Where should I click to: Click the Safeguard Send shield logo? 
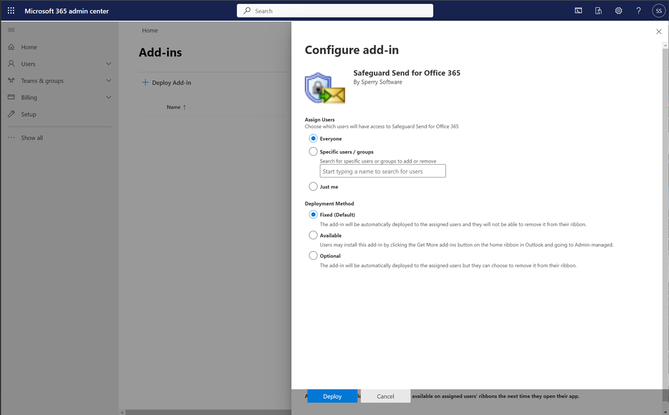(325, 88)
